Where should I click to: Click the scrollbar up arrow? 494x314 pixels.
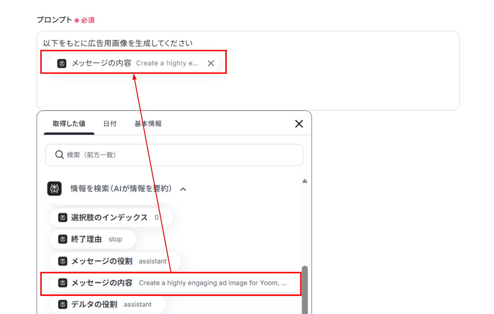tap(305, 181)
